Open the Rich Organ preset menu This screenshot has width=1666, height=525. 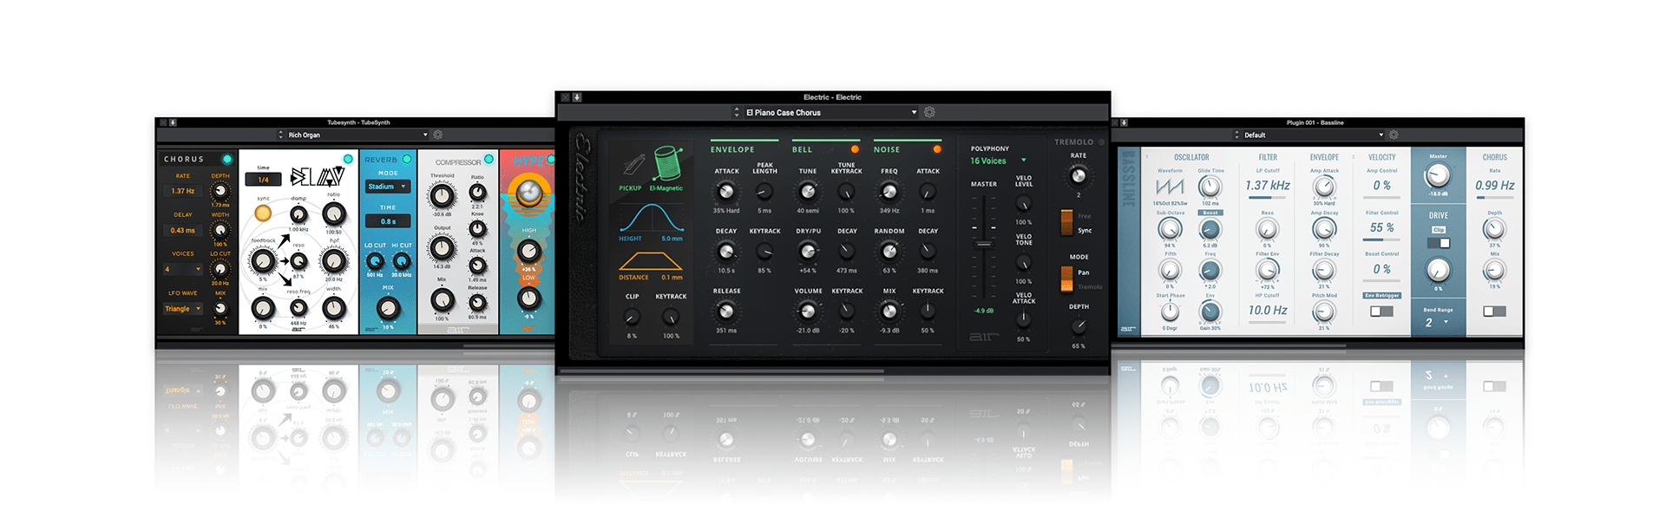354,135
